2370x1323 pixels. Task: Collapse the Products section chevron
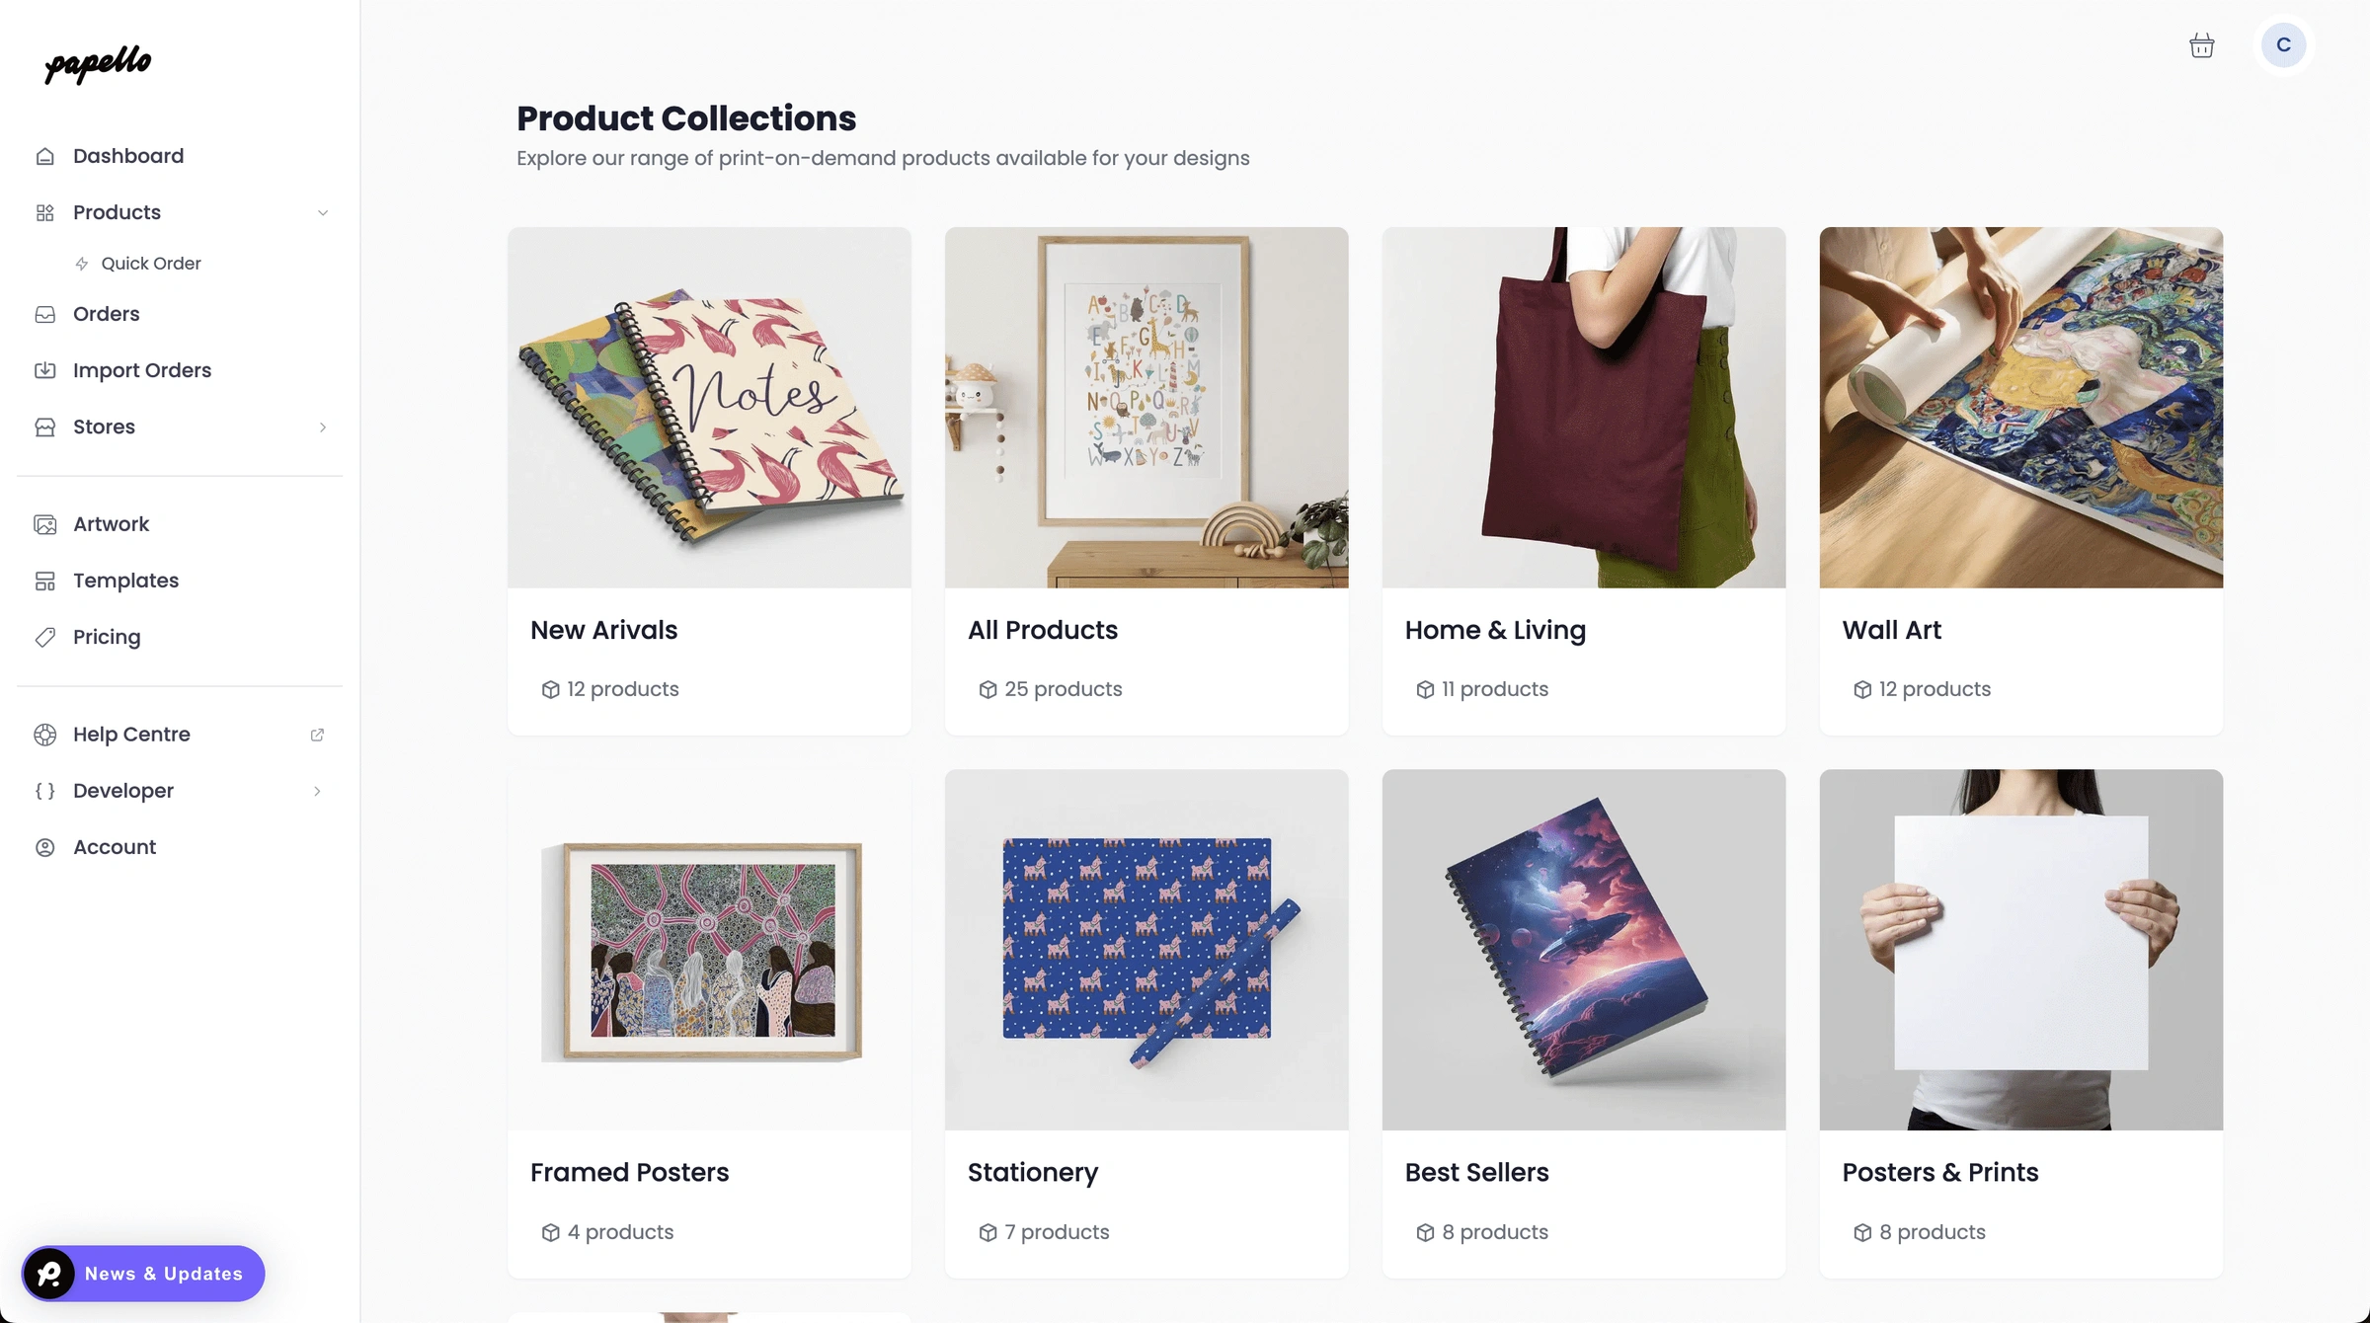click(323, 212)
